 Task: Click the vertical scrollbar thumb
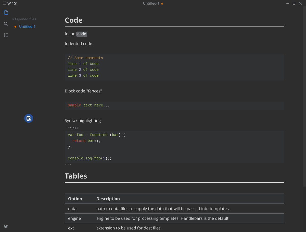(x=304, y=97)
